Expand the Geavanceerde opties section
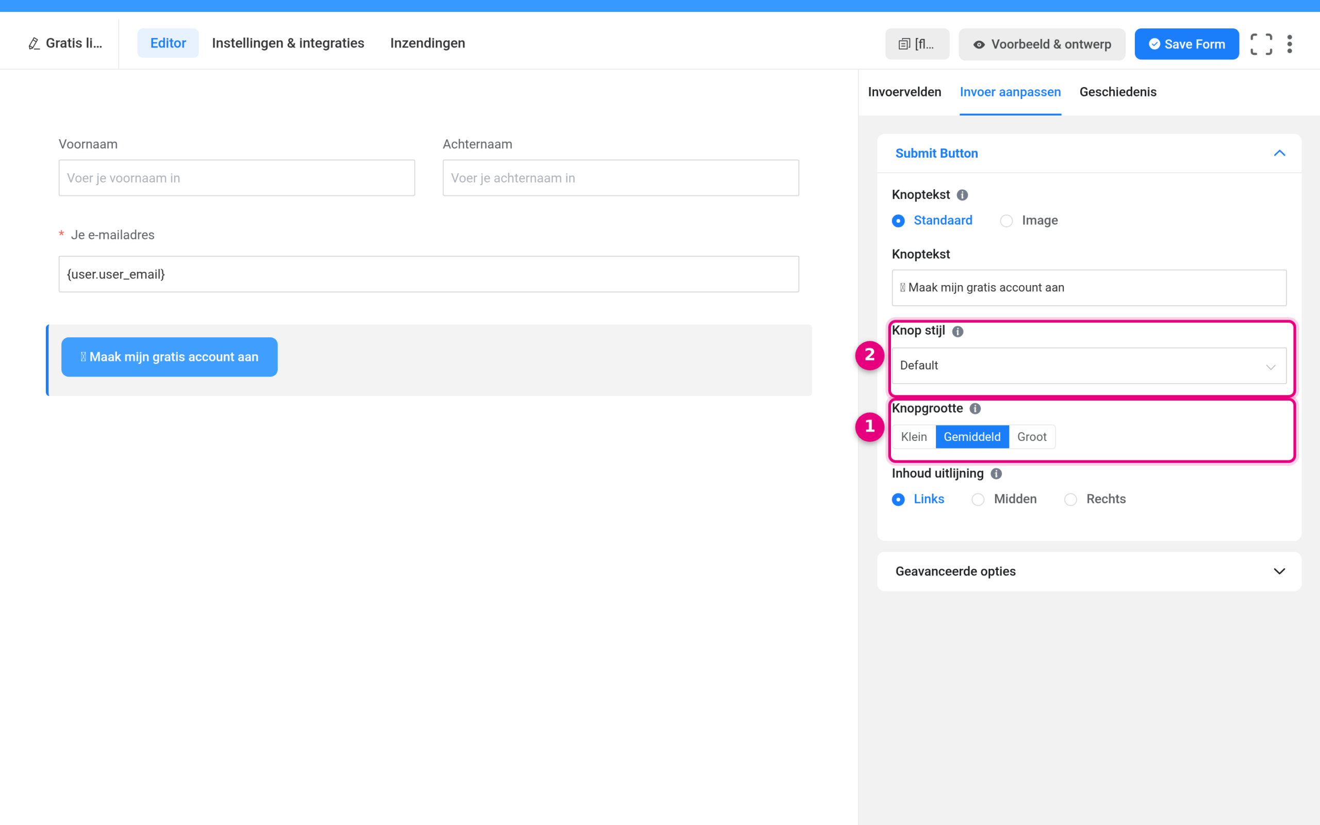 click(x=1088, y=571)
